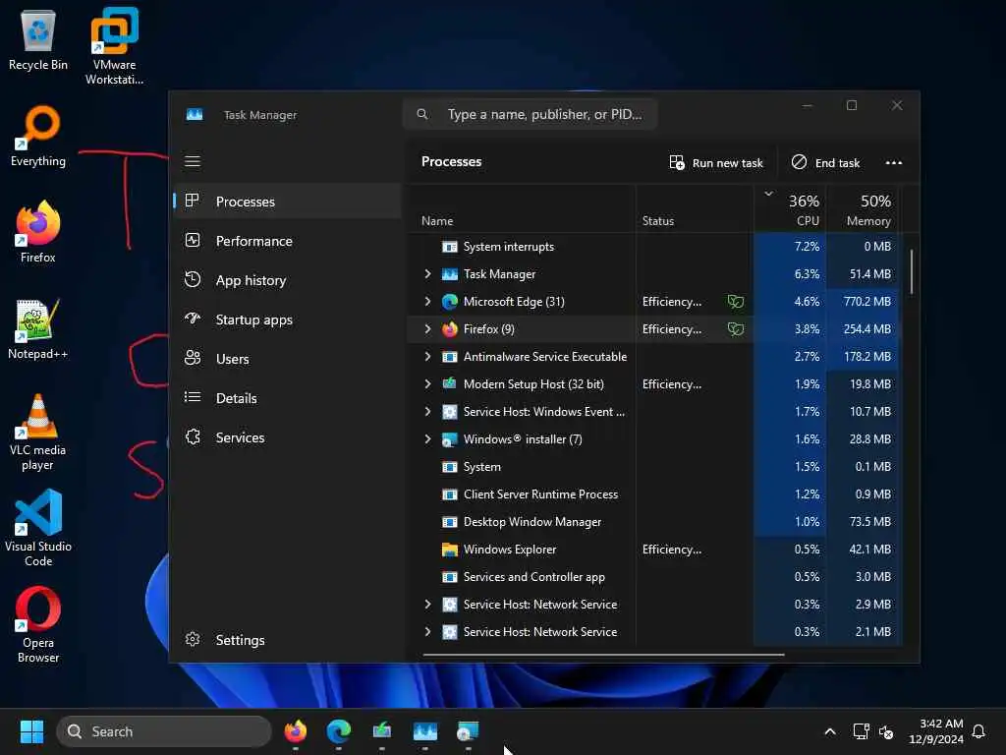Screen dimensions: 1006x755
Task: Open Visual Studio Code shortcut
Action: [38, 528]
